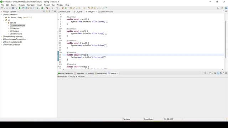Toggle code folding at line 10

click(62, 29)
